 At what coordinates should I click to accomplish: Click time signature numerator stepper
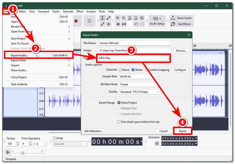tap(31, 144)
